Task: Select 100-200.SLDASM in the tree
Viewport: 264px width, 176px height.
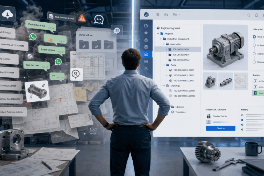Action: coord(177,49)
